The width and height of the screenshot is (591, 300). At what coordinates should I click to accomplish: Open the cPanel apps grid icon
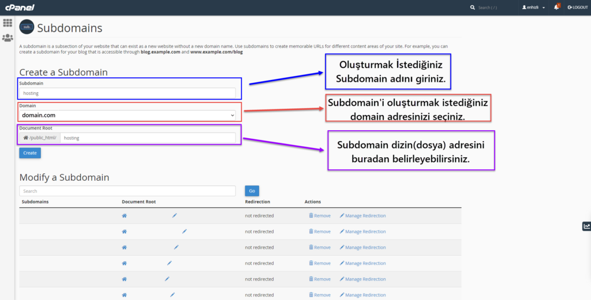pyautogui.click(x=8, y=23)
